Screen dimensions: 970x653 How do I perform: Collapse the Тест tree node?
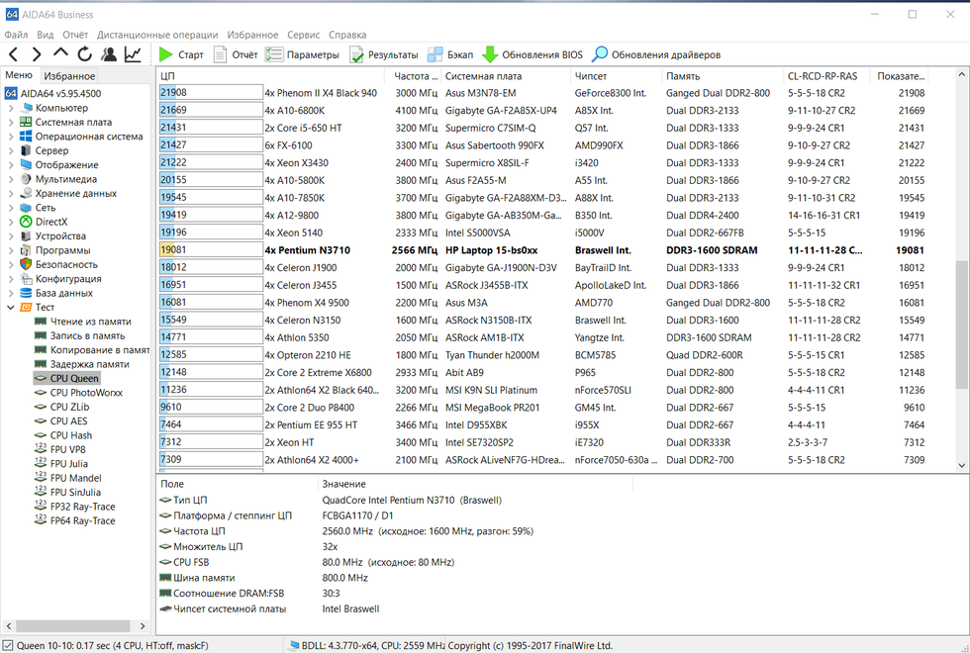click(x=11, y=308)
